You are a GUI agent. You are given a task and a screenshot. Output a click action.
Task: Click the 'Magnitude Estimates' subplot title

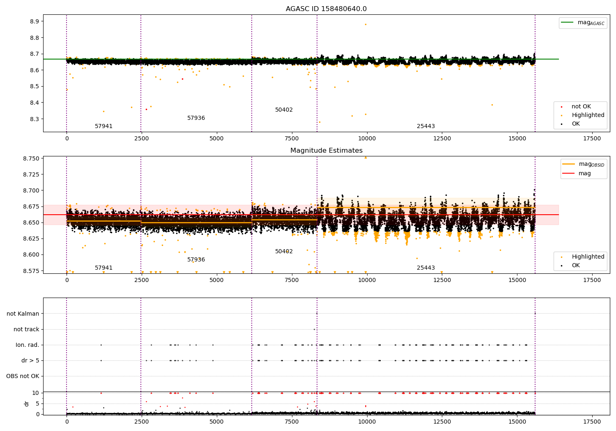[x=326, y=151]
